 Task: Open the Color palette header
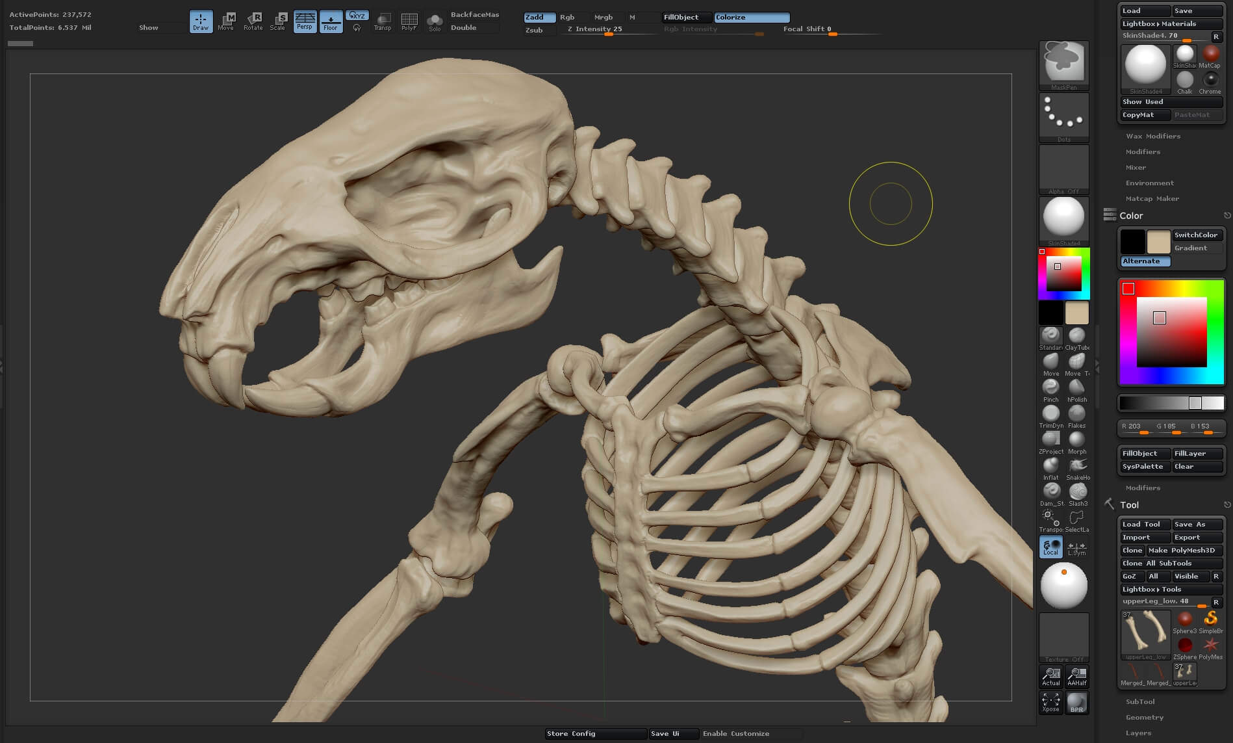click(x=1131, y=216)
